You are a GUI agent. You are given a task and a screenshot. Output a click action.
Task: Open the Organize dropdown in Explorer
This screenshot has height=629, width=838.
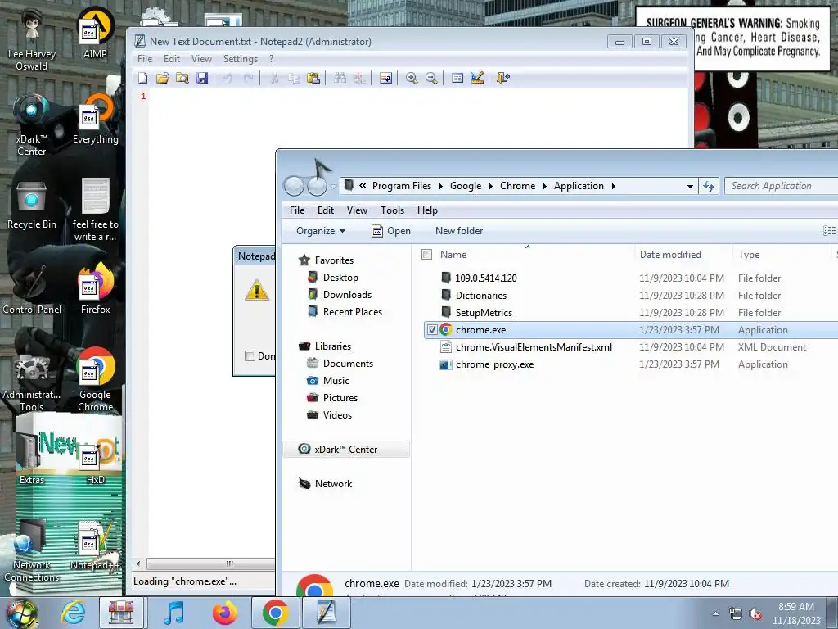[x=321, y=231]
